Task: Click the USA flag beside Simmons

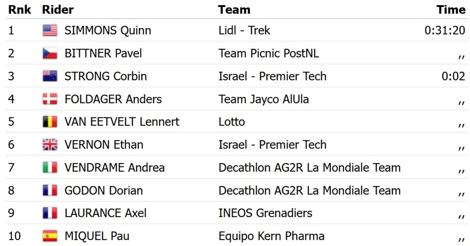Action: point(50,31)
